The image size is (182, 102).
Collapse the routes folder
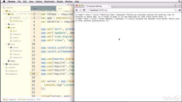[x=6, y=28]
